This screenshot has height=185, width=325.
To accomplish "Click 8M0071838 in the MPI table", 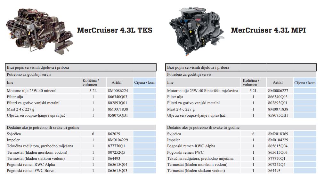I will tap(278, 109).
